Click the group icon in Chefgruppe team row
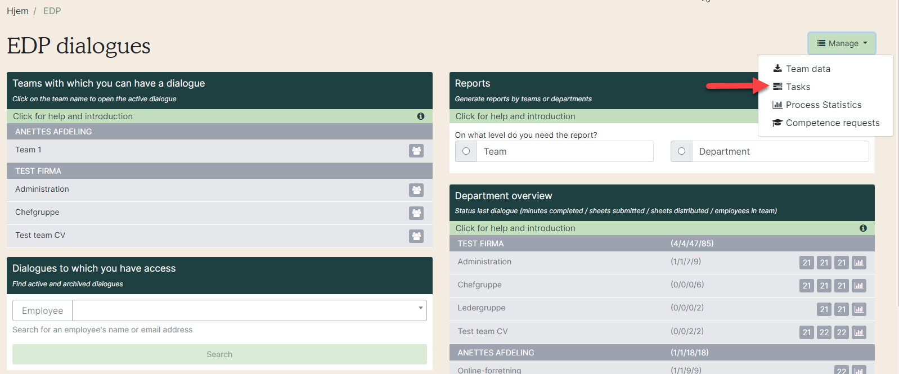 tap(416, 213)
